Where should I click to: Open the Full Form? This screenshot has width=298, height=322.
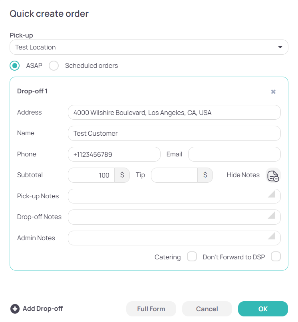point(151,309)
